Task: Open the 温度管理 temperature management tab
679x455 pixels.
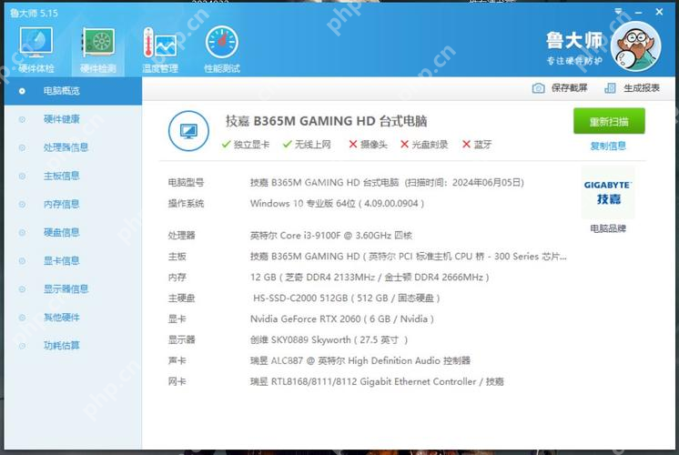Action: pyautogui.click(x=160, y=49)
